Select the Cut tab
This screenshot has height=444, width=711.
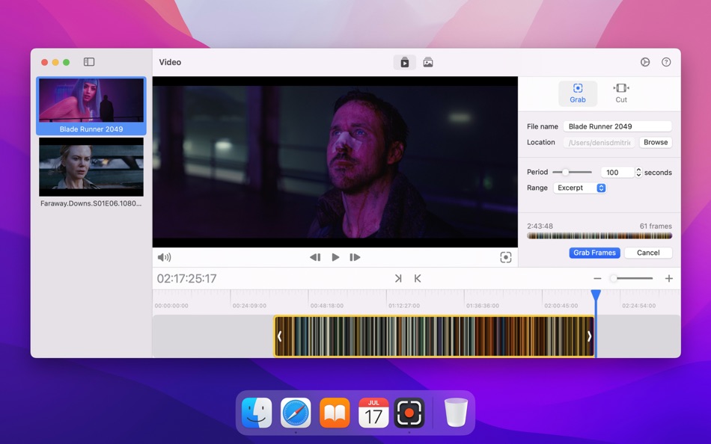point(620,93)
